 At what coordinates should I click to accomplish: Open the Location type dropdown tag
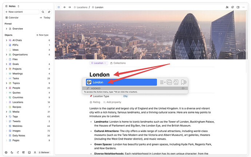click(98, 63)
